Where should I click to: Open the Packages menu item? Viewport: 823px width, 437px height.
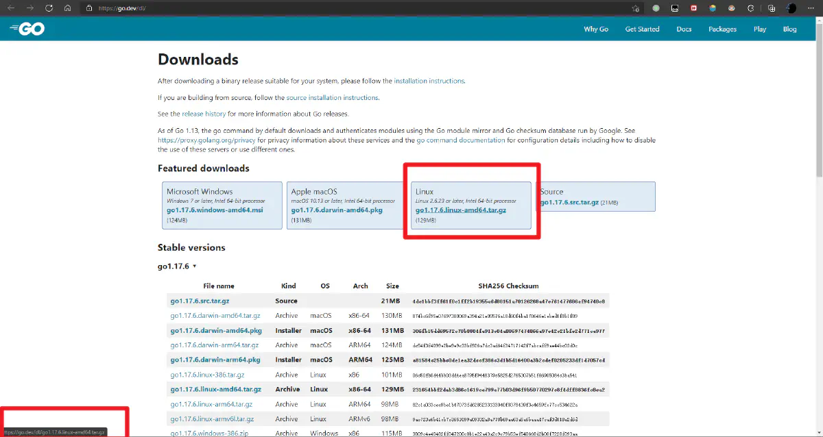(x=722, y=29)
